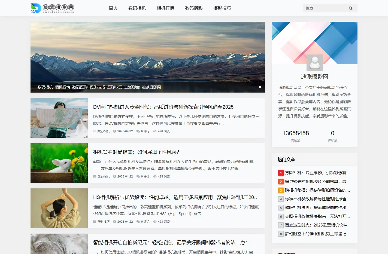Click rank badge 8 in 热门文章
Viewport: 388px width, 254px height.
pyautogui.click(x=281, y=234)
